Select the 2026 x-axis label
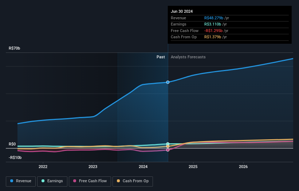Viewport: 299px width, 191px height. tap(243, 167)
